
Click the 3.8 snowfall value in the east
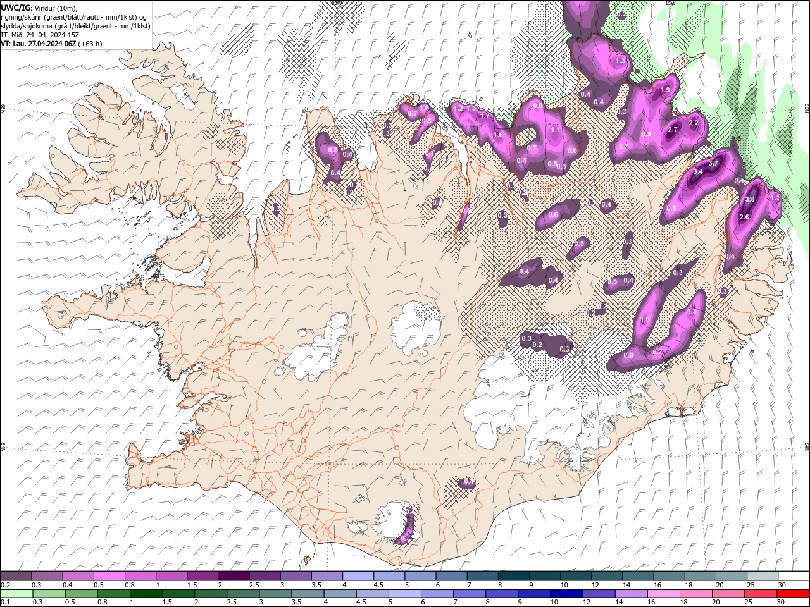pos(750,199)
